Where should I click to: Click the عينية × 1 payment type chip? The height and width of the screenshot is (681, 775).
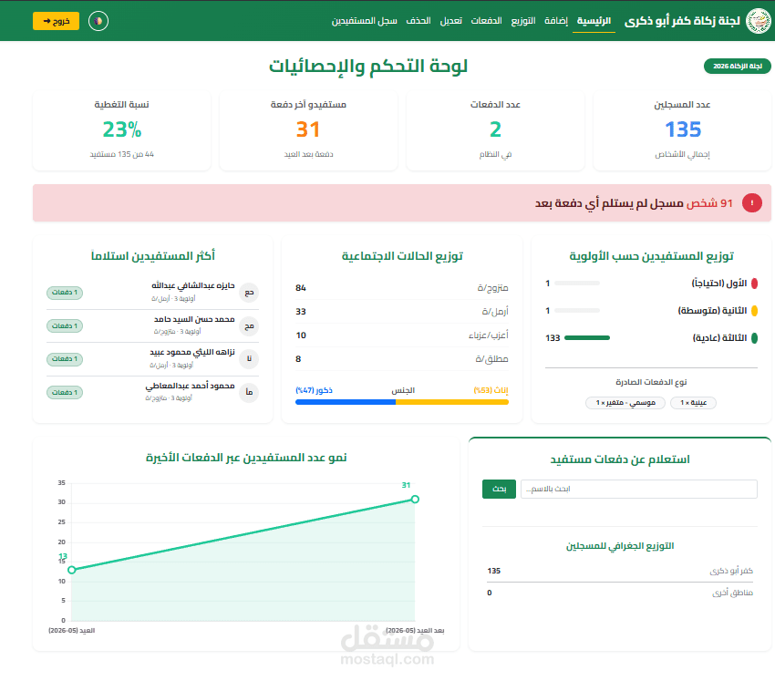click(693, 403)
